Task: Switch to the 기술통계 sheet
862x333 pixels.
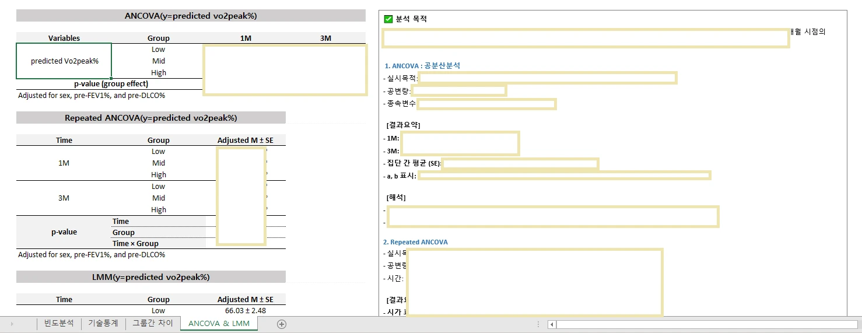Action: coord(103,323)
